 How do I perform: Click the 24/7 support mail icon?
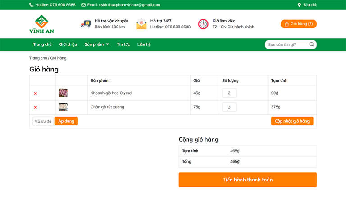click(x=141, y=24)
